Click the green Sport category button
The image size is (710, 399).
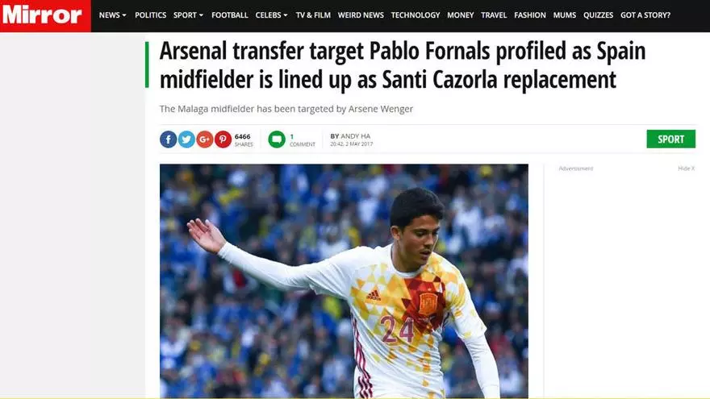(x=670, y=139)
